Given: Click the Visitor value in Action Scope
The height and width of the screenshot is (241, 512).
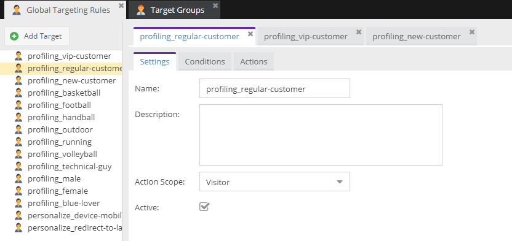Looking at the screenshot, I should click(218, 183).
